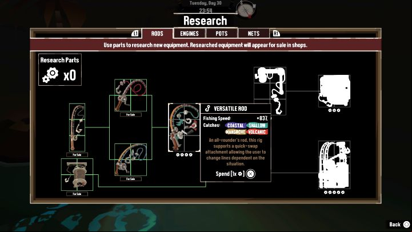Click the hook icon beside Versatile Rod title
412x232 pixels.
point(207,109)
